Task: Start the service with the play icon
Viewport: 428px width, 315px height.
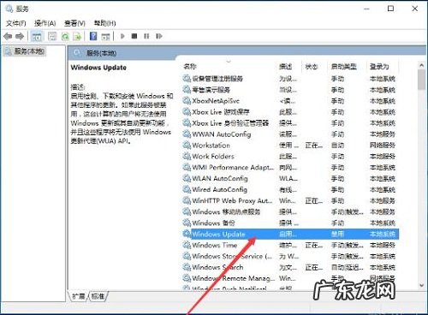Action: (122, 36)
